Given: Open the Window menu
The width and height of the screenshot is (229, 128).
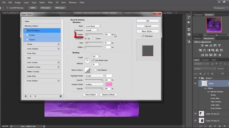Looking at the screenshot, I should (x=73, y=2).
